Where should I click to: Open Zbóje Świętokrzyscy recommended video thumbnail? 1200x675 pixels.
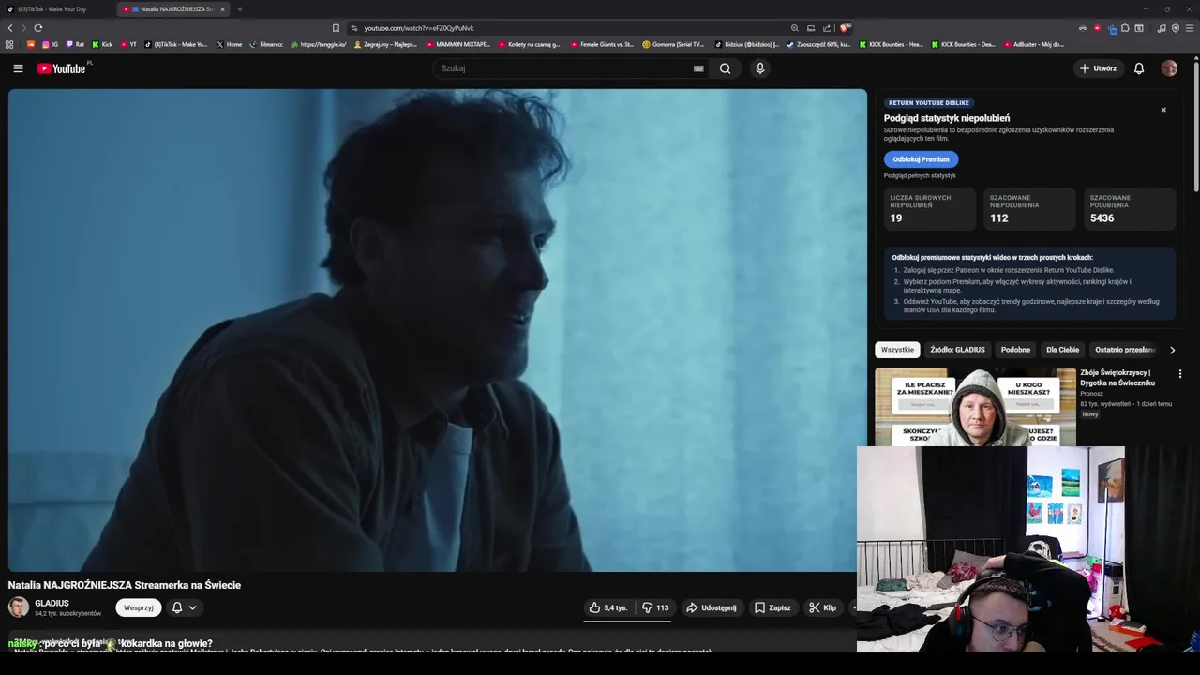click(975, 406)
